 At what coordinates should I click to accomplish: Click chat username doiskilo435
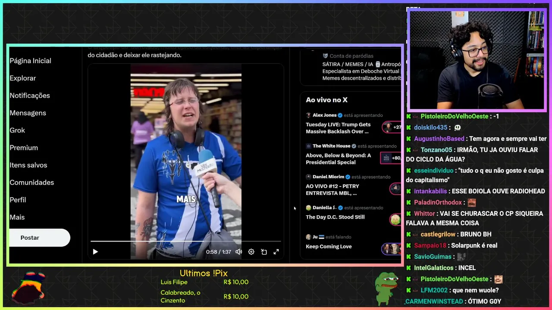pos(431,127)
